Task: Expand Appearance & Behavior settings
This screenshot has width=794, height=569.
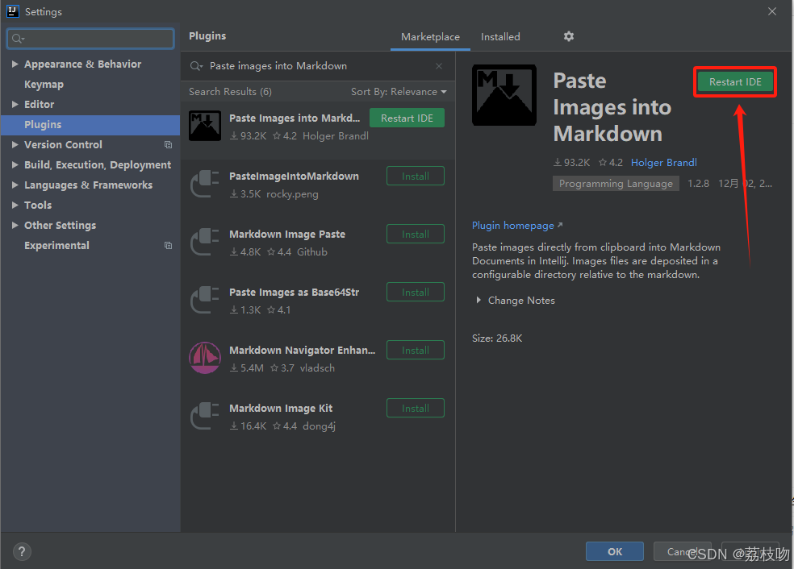Action: coord(15,64)
